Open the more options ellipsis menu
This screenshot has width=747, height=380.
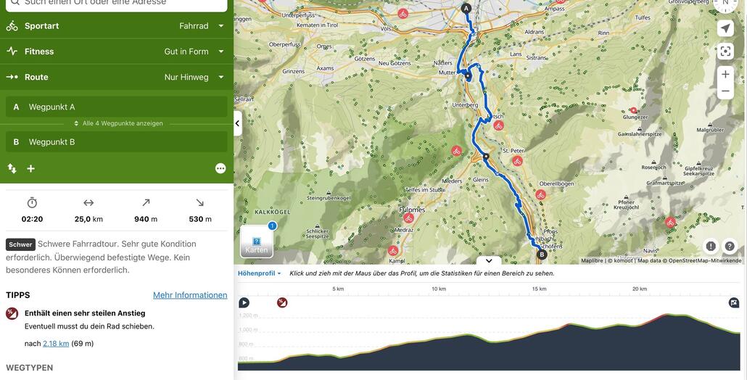coord(220,168)
